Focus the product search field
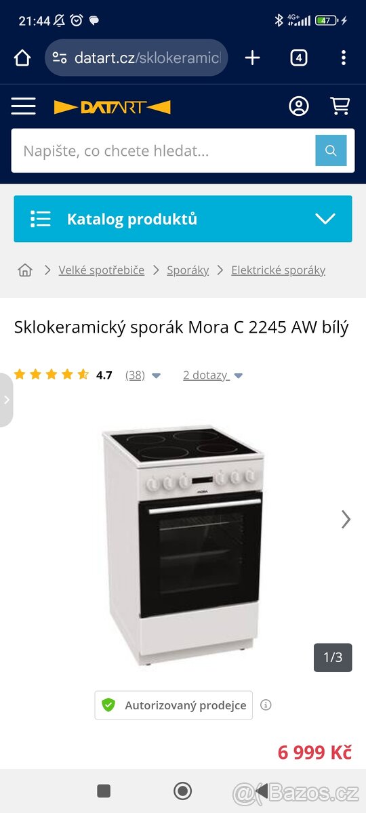366x813 pixels. [x=163, y=150]
